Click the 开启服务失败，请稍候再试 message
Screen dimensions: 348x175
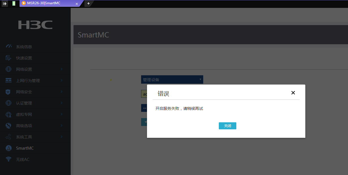[x=179, y=108]
